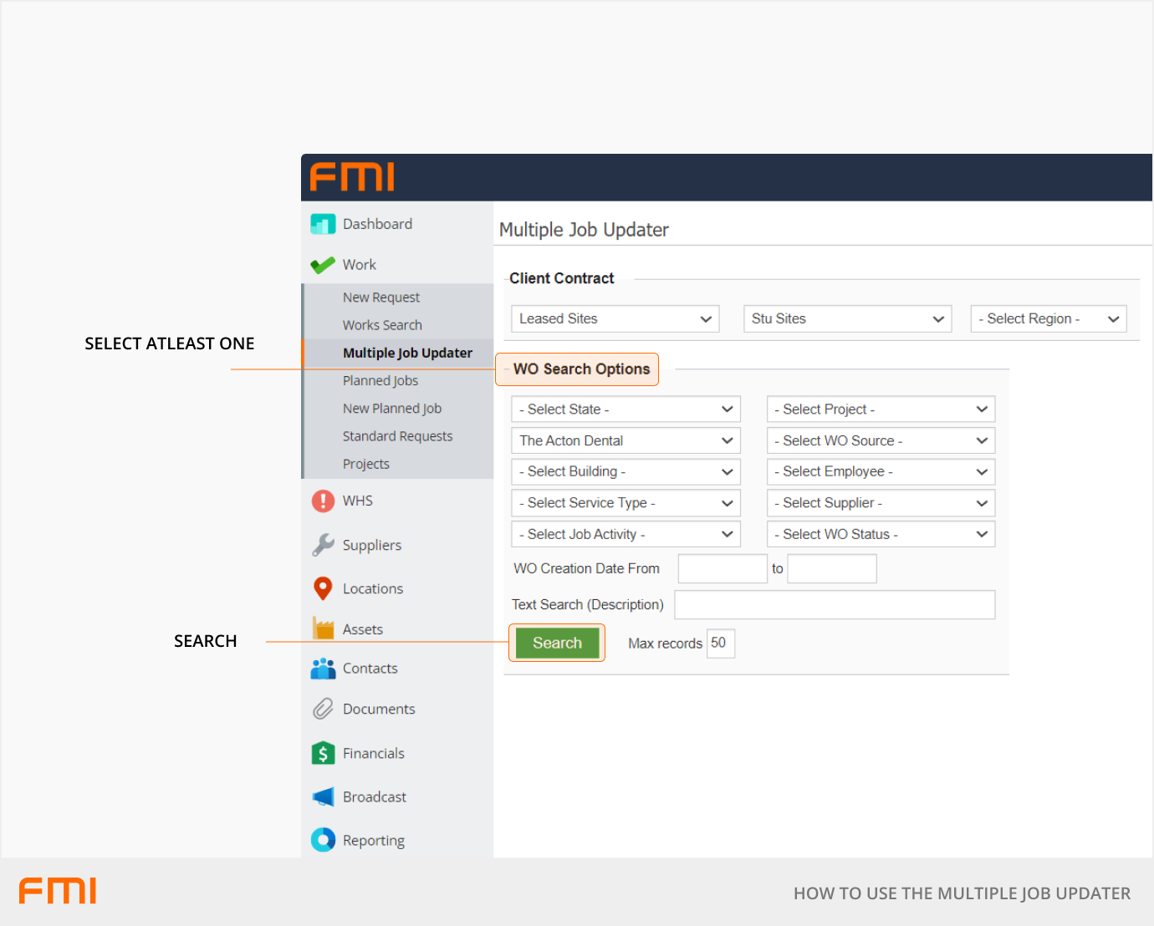Expand the Select Region dropdown
This screenshot has height=926, width=1154.
click(1048, 319)
